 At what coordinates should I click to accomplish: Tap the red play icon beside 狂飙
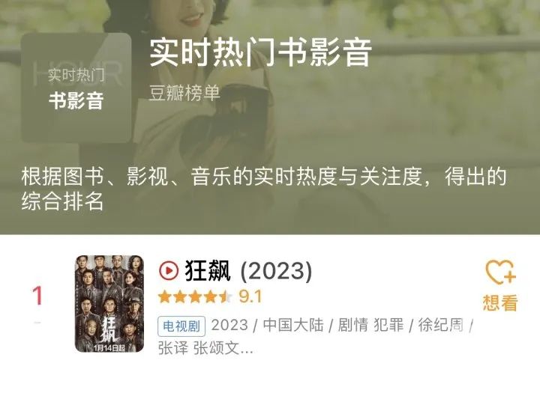click(x=169, y=270)
